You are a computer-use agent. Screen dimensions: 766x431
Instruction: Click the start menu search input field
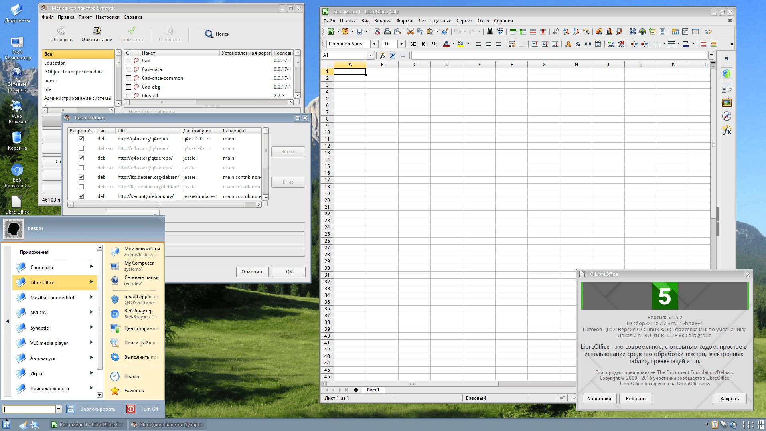(30, 409)
